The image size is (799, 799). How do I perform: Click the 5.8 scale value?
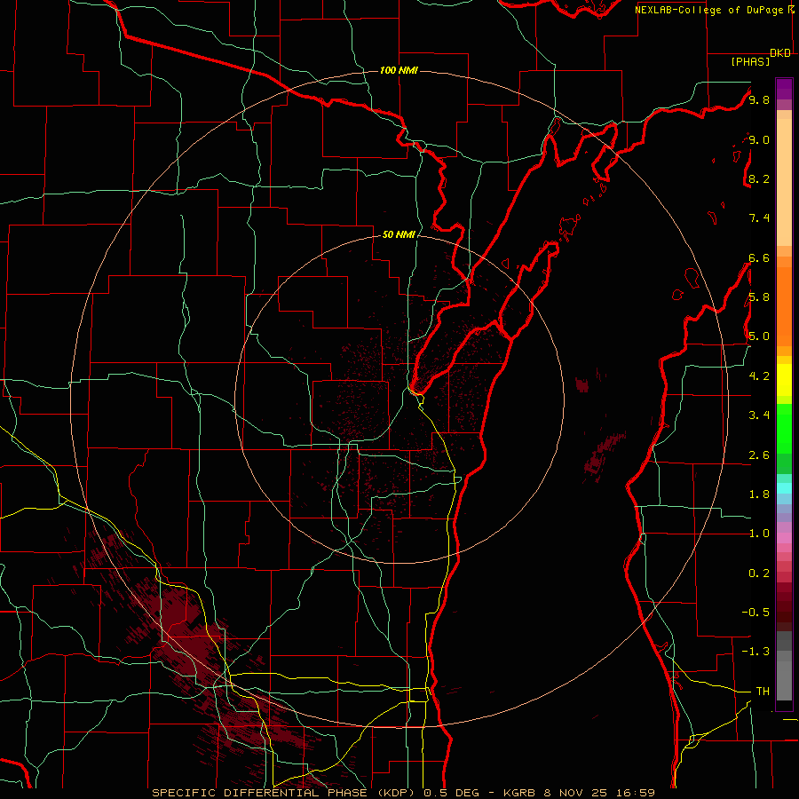759,297
